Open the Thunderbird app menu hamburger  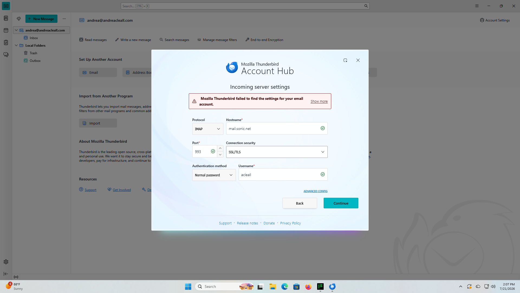point(477,6)
